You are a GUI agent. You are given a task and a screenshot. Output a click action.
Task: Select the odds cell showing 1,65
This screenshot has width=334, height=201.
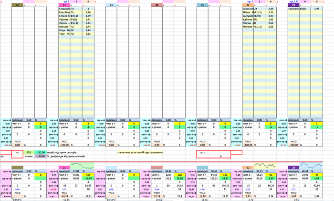[x=271, y=27]
